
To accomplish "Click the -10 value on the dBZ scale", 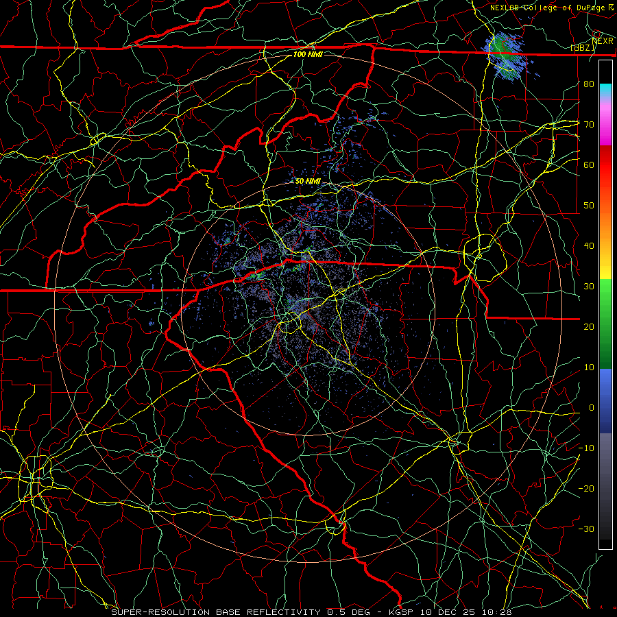I will 586,448.
